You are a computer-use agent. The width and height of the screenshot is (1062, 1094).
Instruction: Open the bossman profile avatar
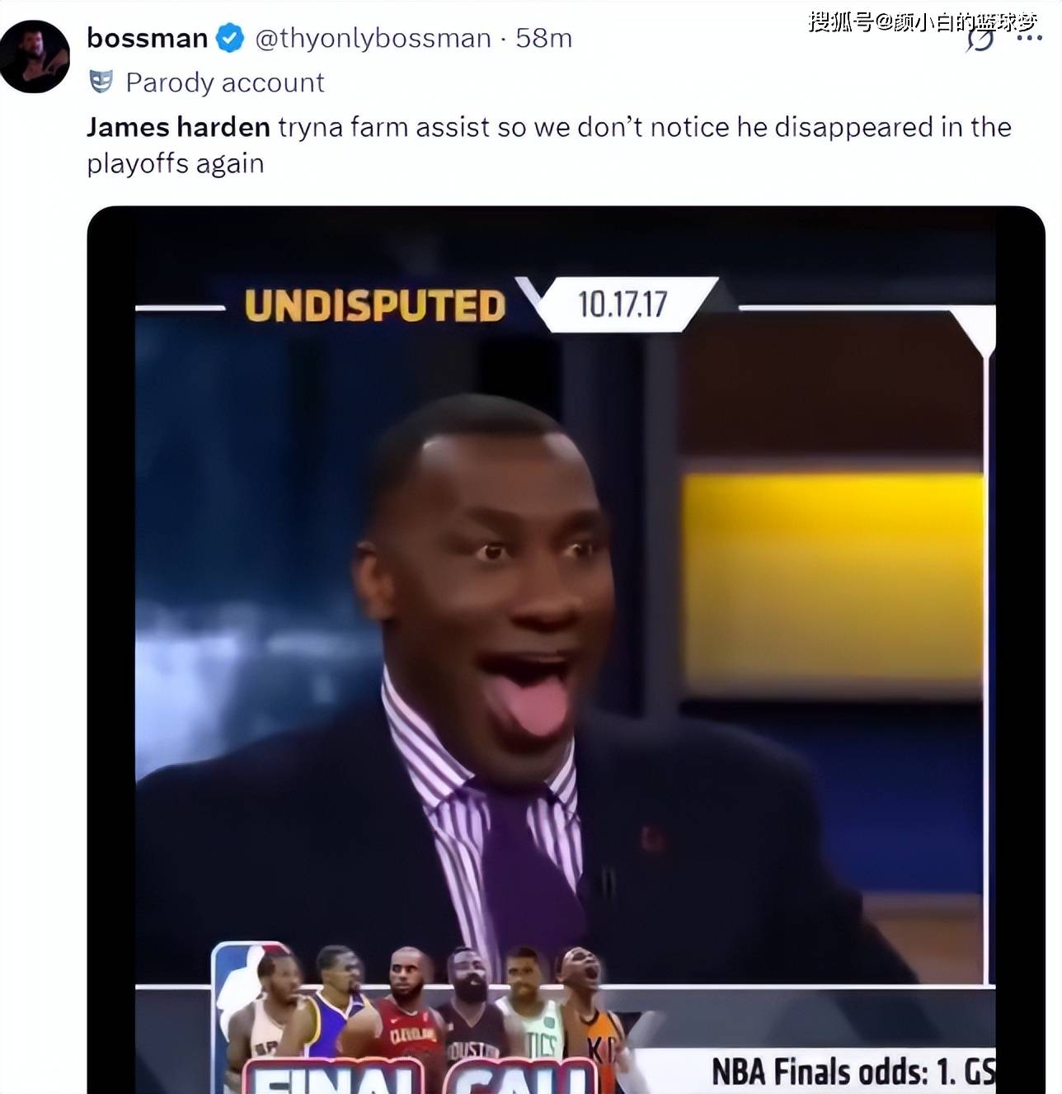tap(35, 57)
